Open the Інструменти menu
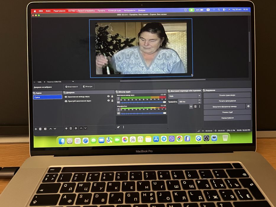276x207 pixels. pyautogui.click(x=130, y=10)
